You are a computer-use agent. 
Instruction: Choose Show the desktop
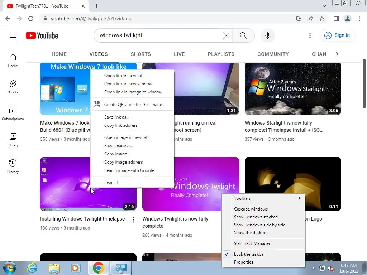click(263, 233)
